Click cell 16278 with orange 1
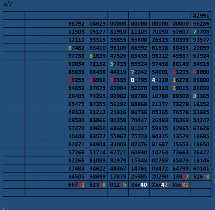This screenshot has height=210, width=215. (180, 80)
